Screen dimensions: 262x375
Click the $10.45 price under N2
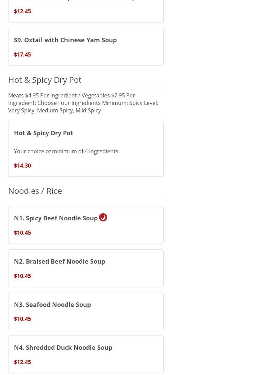click(22, 276)
